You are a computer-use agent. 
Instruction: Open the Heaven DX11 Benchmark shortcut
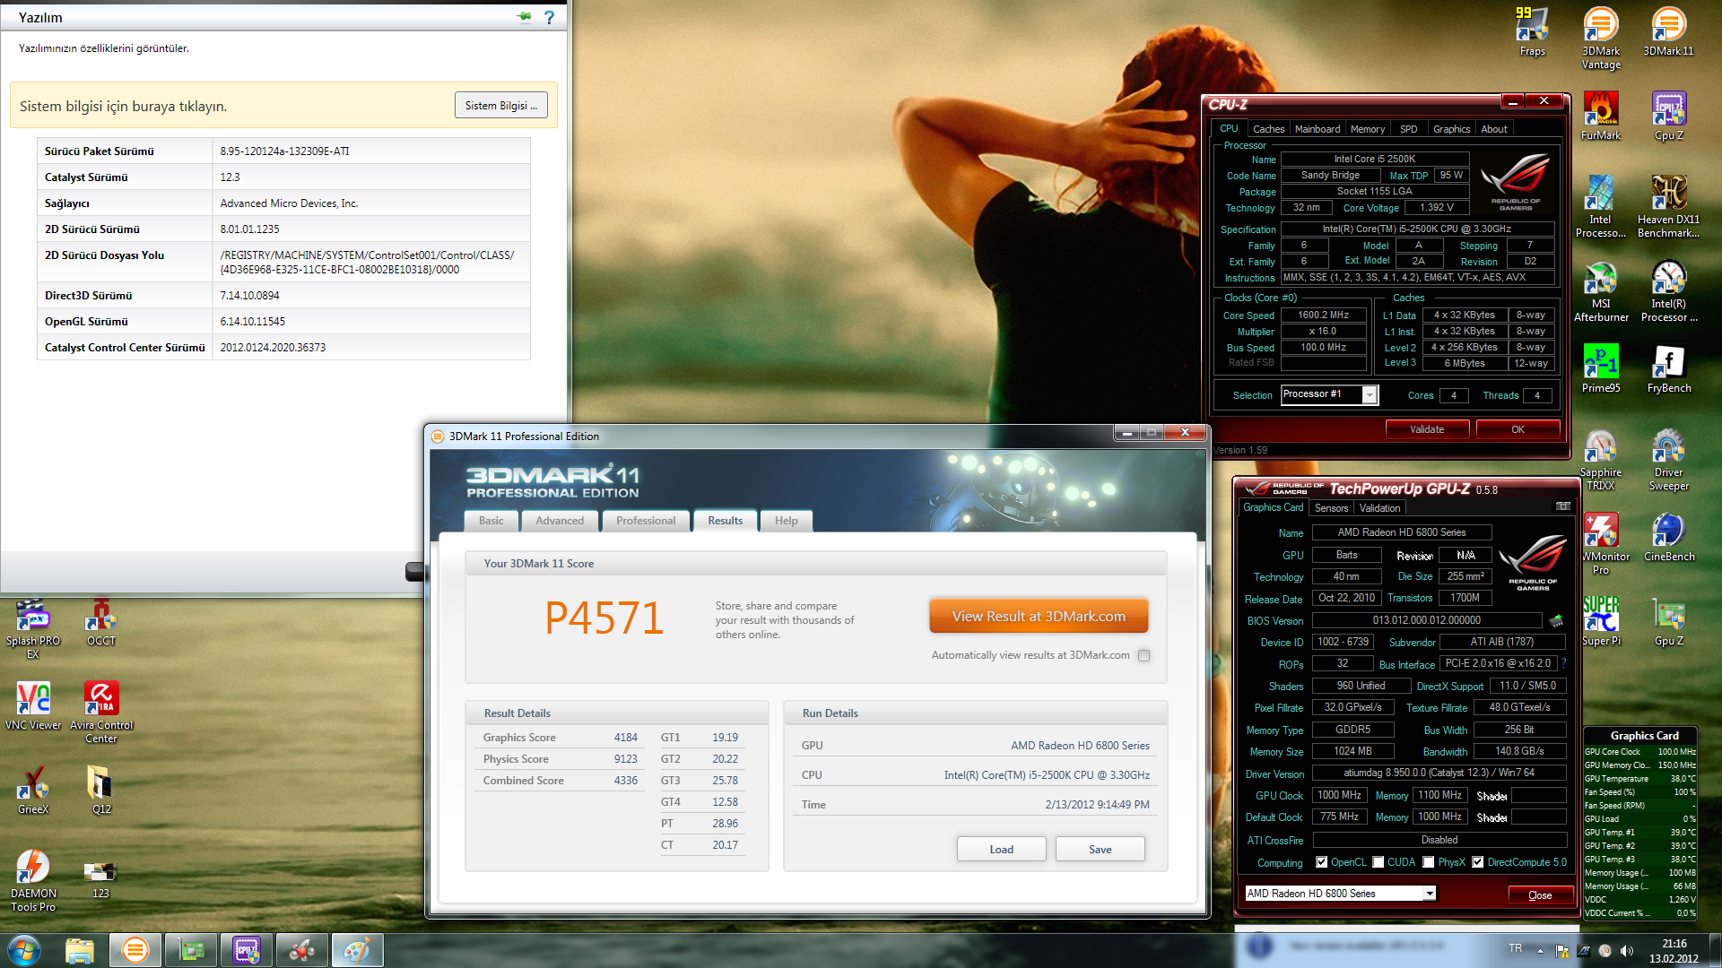pyautogui.click(x=1668, y=207)
